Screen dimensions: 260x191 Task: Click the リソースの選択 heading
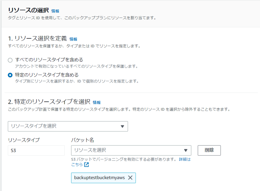pyautogui.click(x=28, y=10)
